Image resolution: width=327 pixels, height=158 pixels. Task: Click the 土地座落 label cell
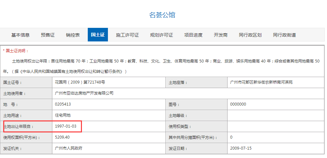point(197,83)
